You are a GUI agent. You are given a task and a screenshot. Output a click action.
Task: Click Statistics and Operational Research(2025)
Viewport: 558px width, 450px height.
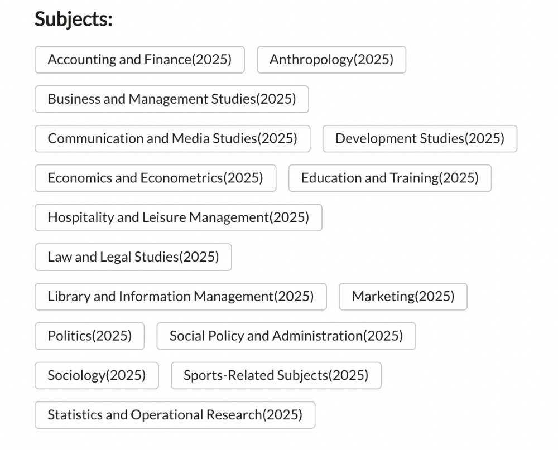pos(175,415)
